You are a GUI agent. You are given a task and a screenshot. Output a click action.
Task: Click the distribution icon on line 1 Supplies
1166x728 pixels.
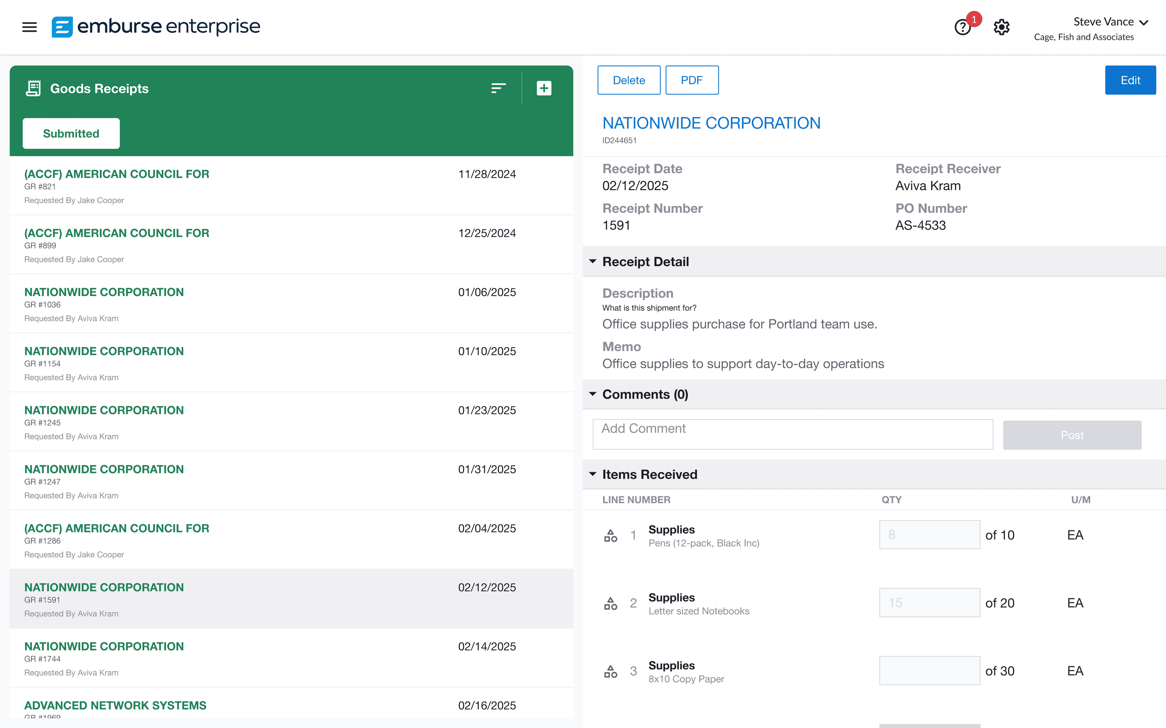click(610, 534)
